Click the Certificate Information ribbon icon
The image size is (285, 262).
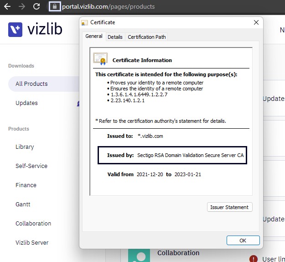tap(100, 59)
